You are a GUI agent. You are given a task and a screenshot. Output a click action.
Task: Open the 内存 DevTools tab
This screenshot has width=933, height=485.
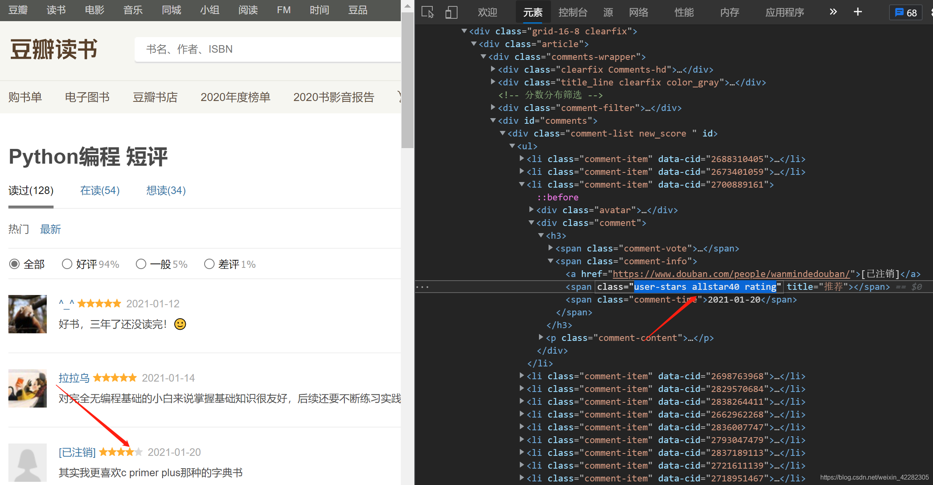click(x=730, y=12)
